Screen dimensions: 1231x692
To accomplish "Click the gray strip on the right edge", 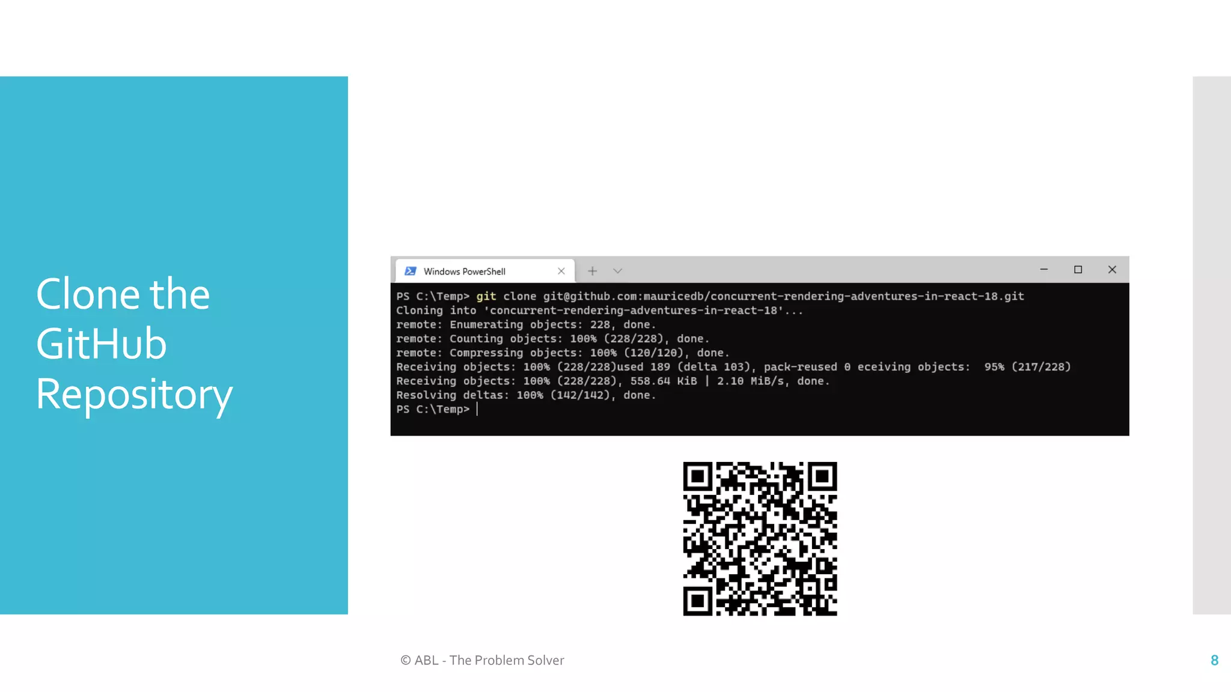I will (1211, 345).
